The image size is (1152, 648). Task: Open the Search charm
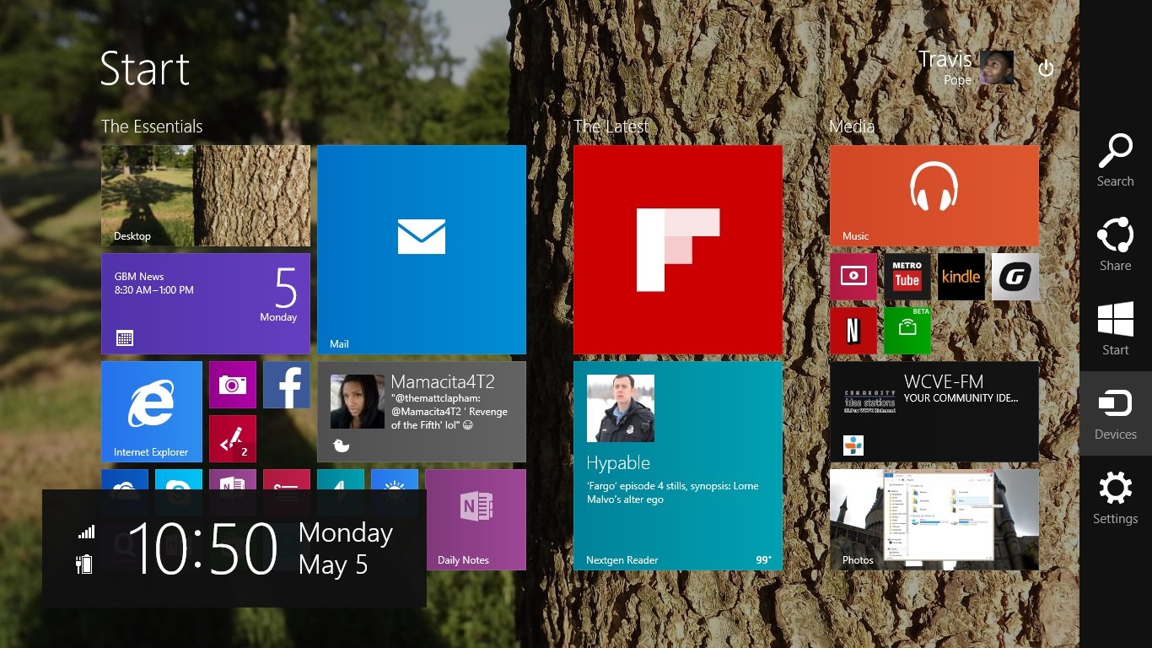click(x=1115, y=160)
